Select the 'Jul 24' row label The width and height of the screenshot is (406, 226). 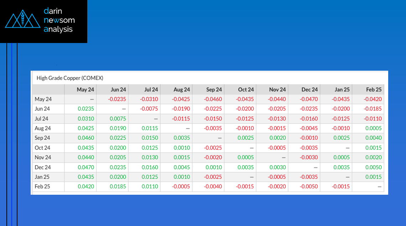click(x=42, y=119)
